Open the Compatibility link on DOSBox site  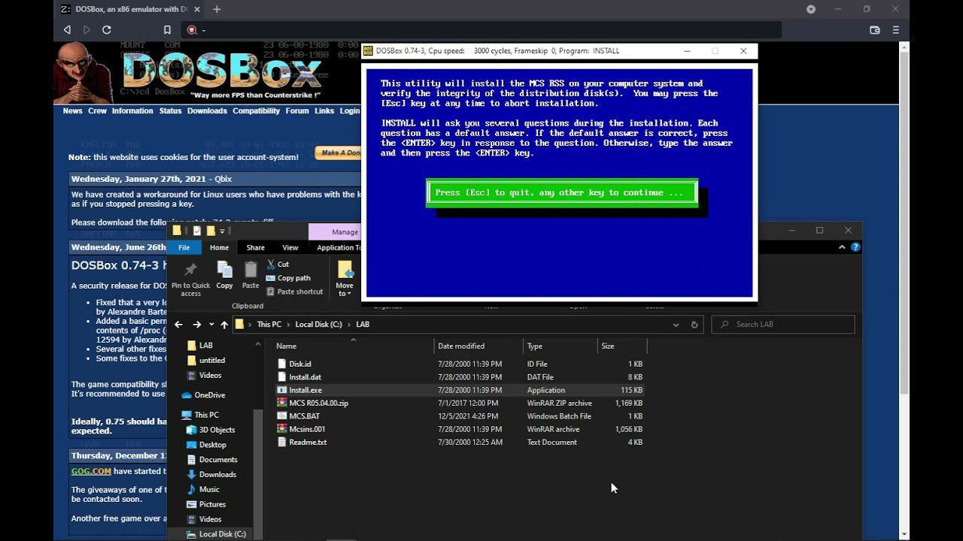257,110
